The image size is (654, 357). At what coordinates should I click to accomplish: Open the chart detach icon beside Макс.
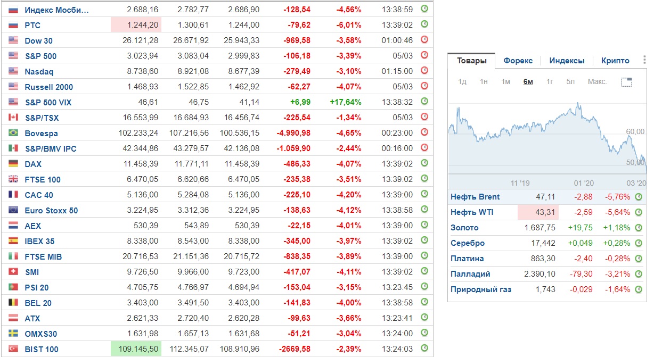tap(626, 82)
